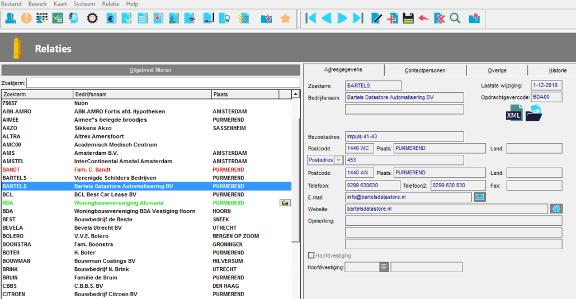The height and width of the screenshot is (299, 576).
Task: Toggle the Hoofdvestiging checkbox
Action: 311,255
